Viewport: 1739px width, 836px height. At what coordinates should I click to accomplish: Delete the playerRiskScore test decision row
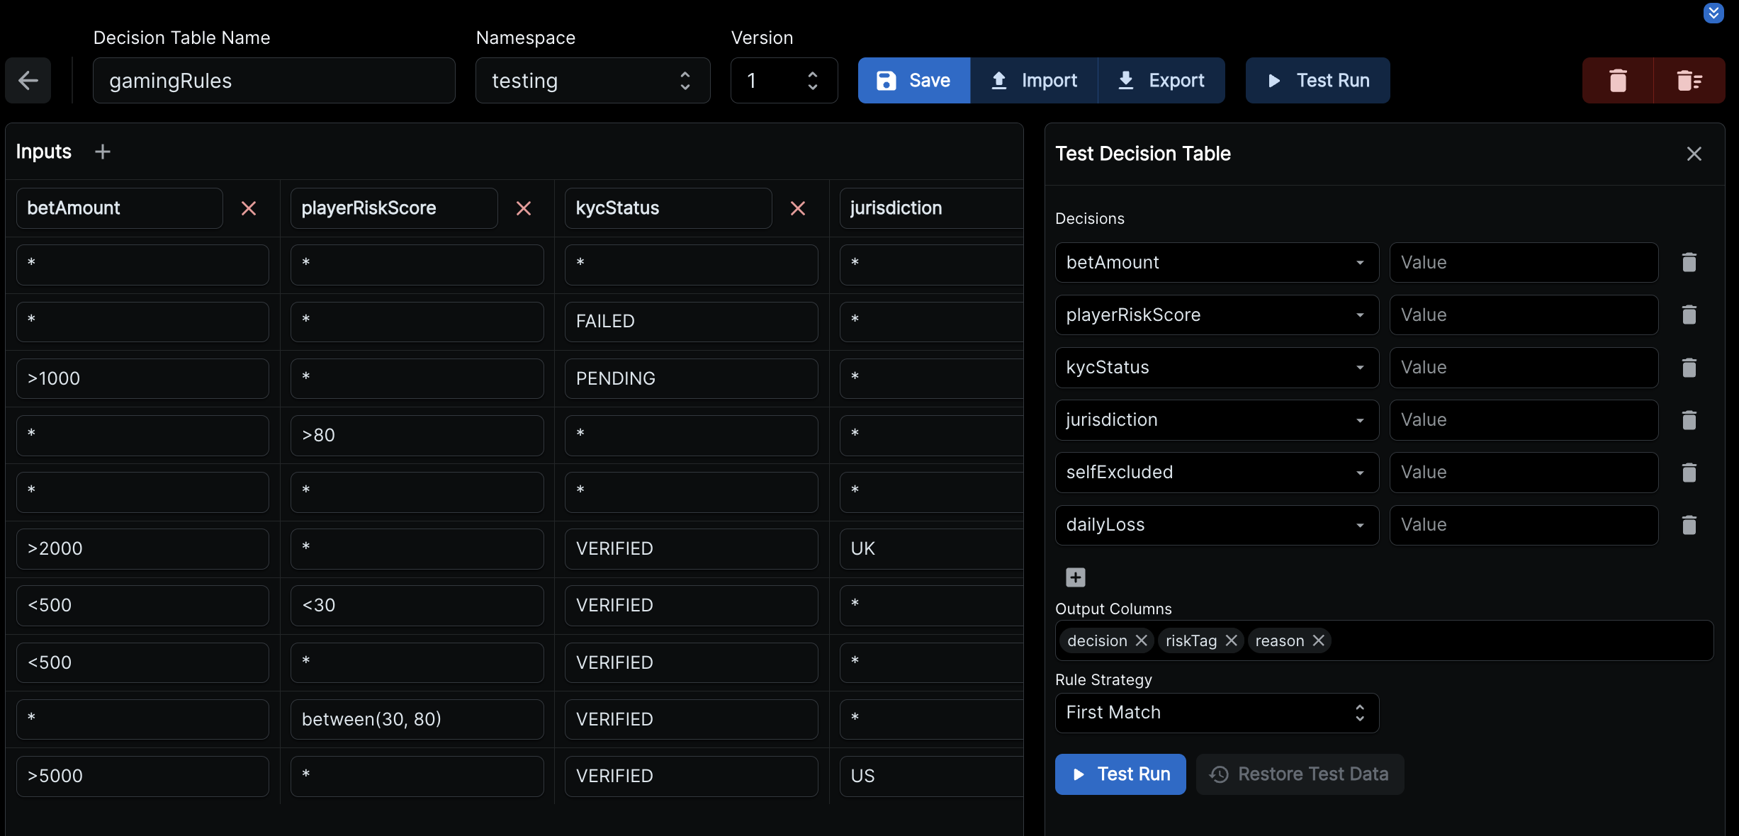(x=1689, y=315)
